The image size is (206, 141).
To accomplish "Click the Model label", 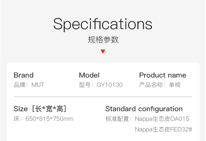I will click(89, 75).
